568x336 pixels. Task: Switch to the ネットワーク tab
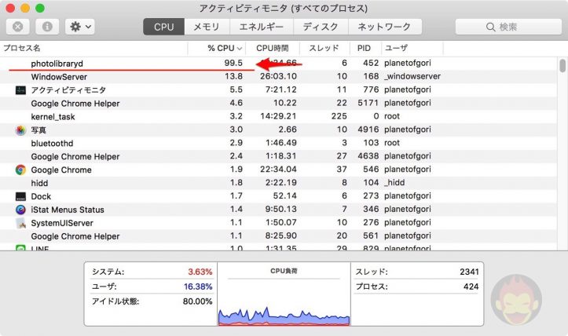pos(385,27)
